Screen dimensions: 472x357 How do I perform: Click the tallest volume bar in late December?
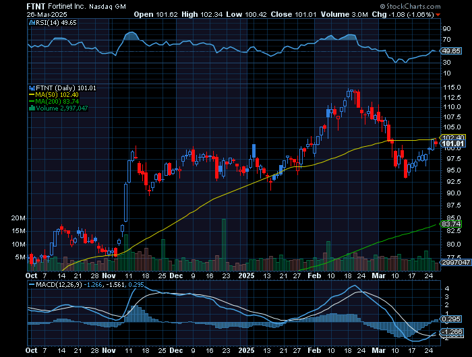tap(224, 245)
